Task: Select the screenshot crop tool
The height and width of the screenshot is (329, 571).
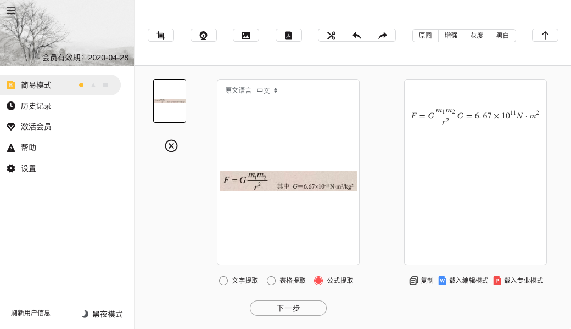Action: pos(160,35)
